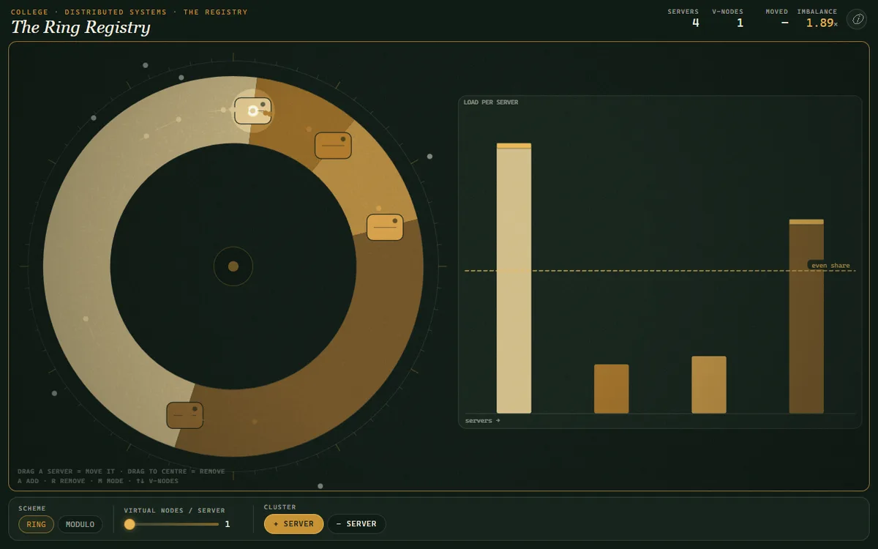The image size is (878, 549).
Task: Select the brown server card at ring bottom
Action: [184, 415]
